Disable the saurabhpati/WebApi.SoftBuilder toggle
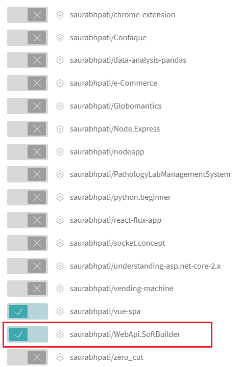The image size is (242, 367). 28,334
